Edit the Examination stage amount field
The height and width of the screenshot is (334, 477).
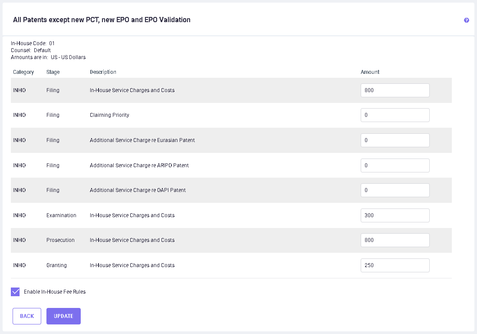click(395, 215)
